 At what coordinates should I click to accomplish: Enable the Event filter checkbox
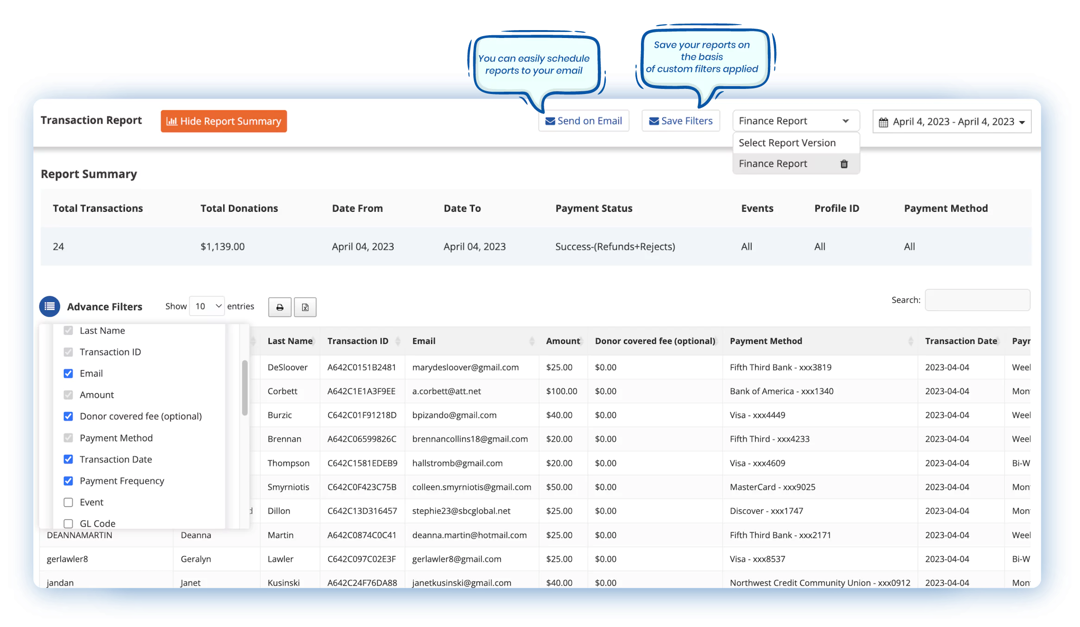[x=68, y=502]
